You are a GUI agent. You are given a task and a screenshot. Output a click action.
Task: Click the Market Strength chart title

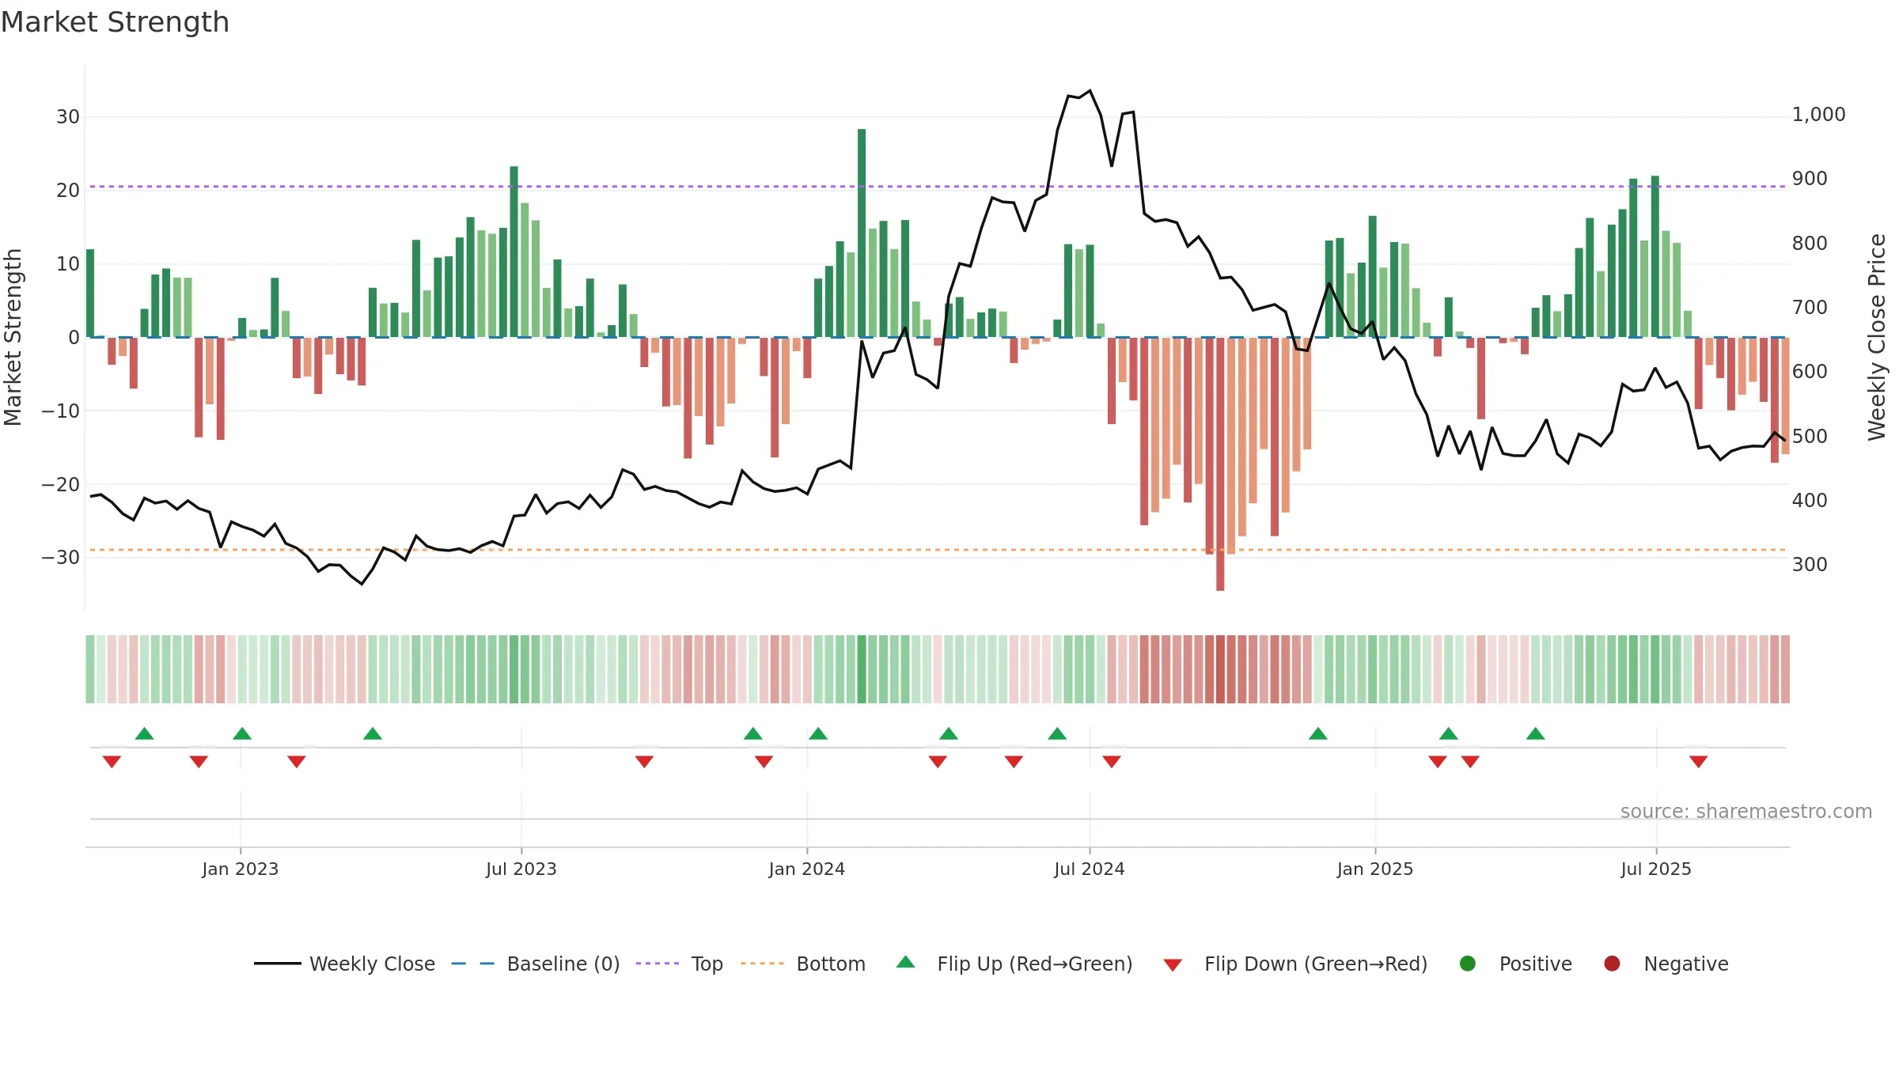115,22
